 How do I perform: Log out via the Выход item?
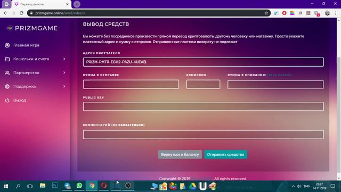pos(20,100)
